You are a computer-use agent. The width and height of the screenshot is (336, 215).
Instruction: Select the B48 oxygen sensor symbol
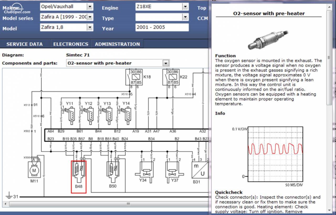[79, 177]
